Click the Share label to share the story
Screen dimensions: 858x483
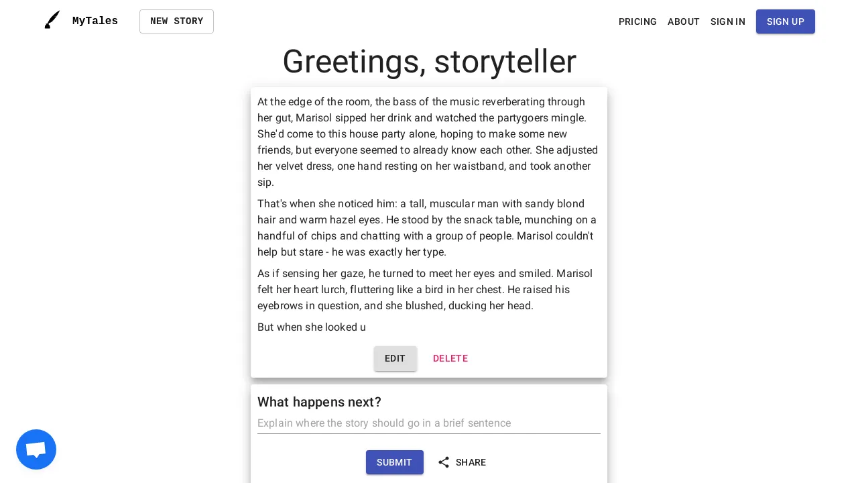(x=471, y=462)
